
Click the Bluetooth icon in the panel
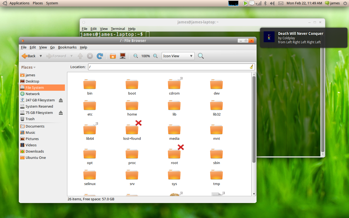tap(265, 3)
